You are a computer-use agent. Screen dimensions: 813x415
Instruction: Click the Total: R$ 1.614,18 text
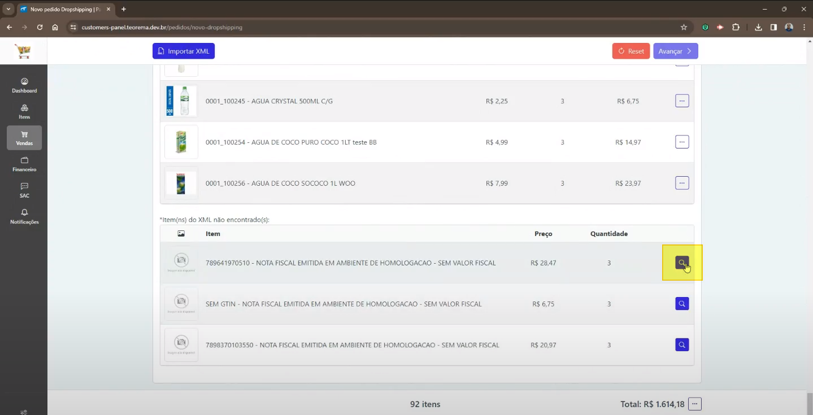coord(653,404)
